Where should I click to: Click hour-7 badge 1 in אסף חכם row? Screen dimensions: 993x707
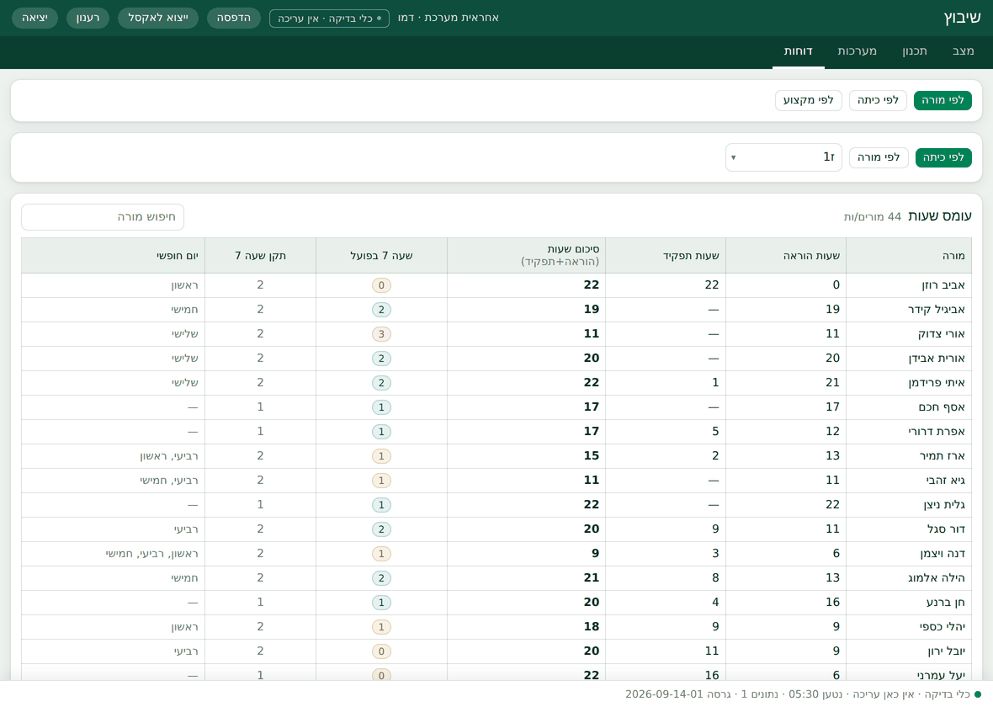click(x=381, y=407)
